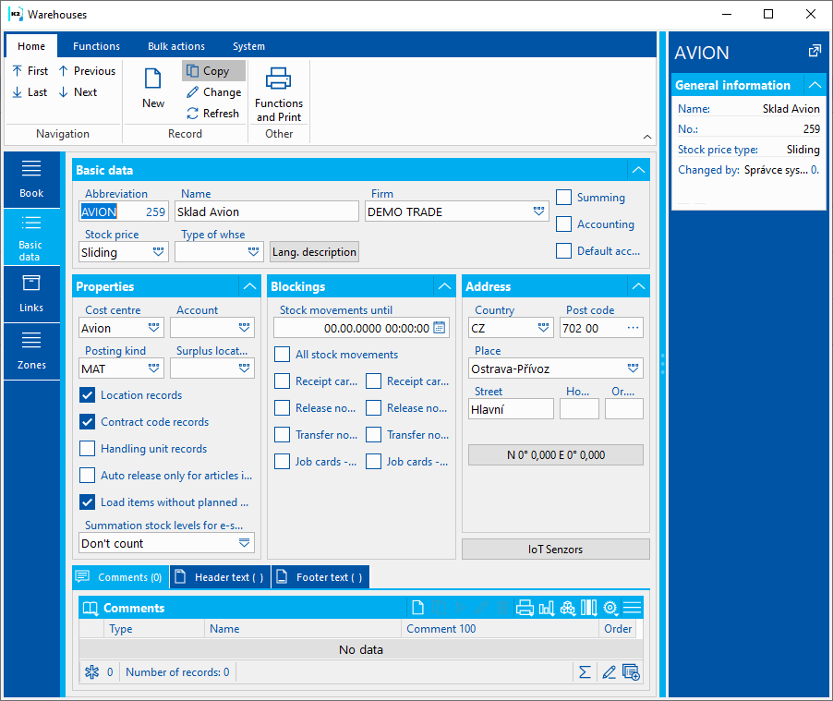
Task: Open Functions and Print
Action: click(x=279, y=94)
